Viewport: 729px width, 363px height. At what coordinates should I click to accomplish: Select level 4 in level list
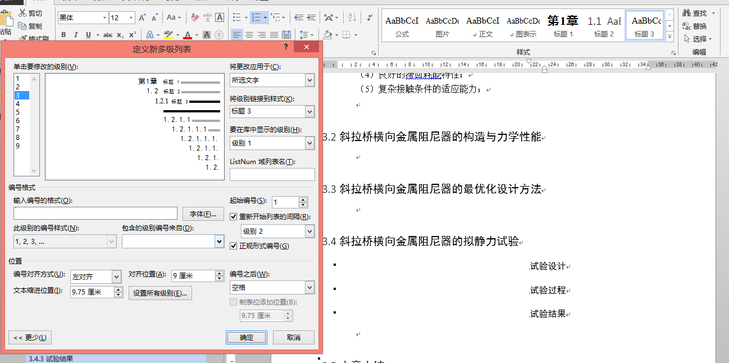21,104
